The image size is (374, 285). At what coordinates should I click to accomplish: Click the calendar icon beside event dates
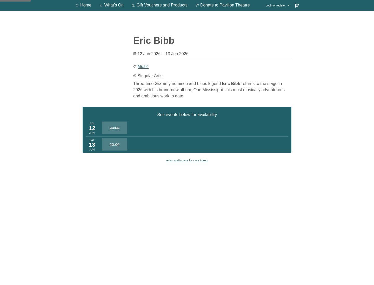click(x=135, y=54)
